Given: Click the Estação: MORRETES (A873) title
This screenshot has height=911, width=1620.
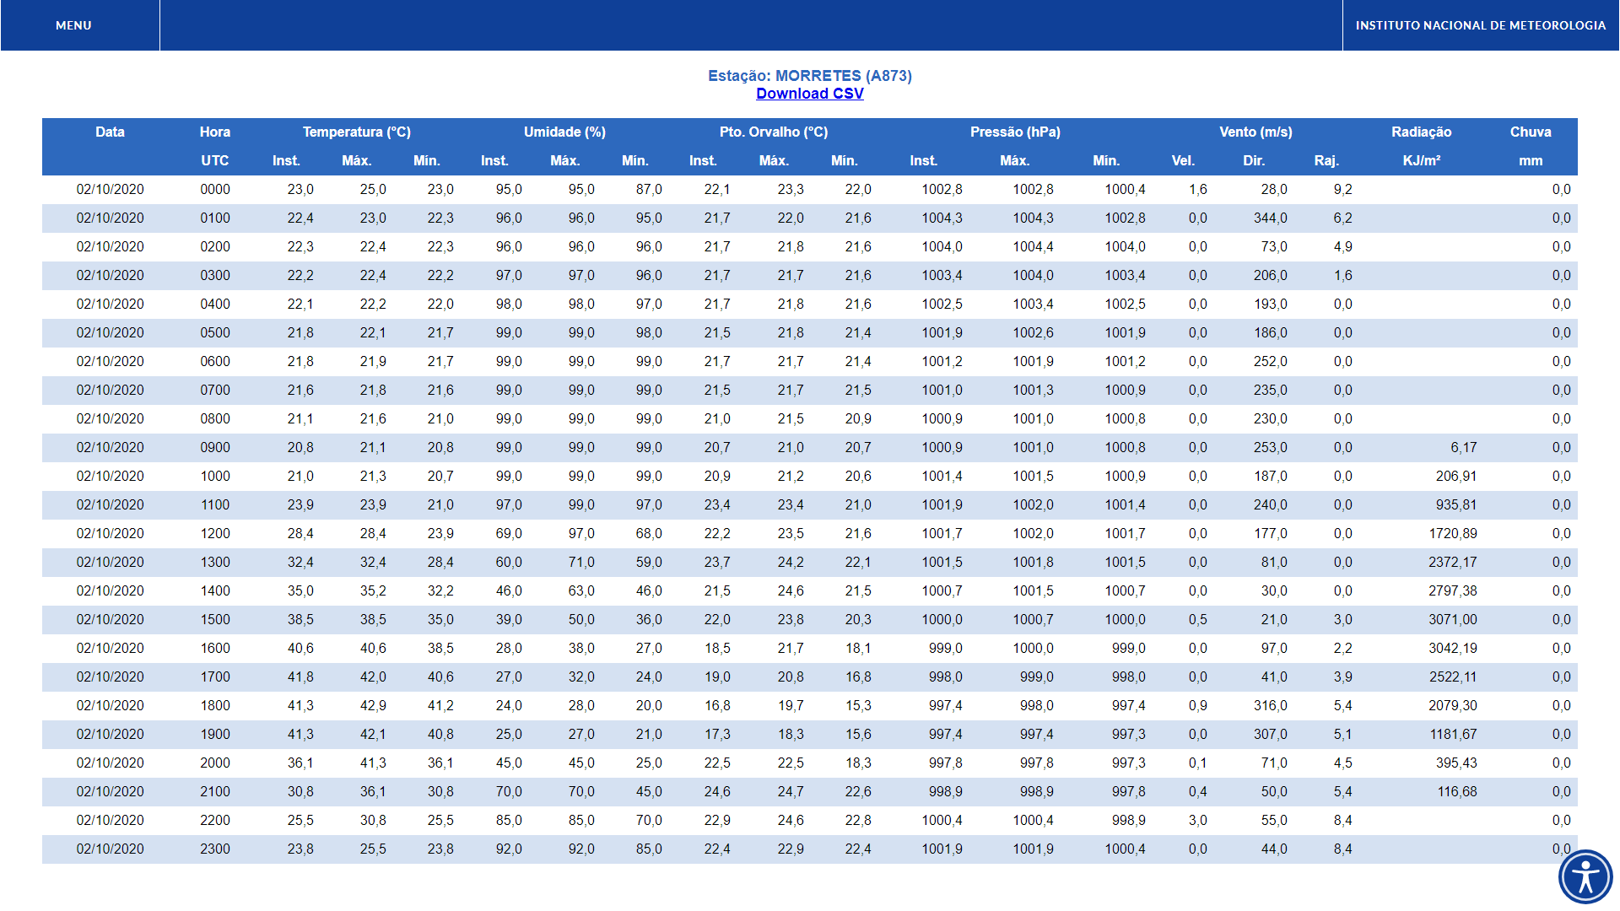Looking at the screenshot, I should click(809, 76).
